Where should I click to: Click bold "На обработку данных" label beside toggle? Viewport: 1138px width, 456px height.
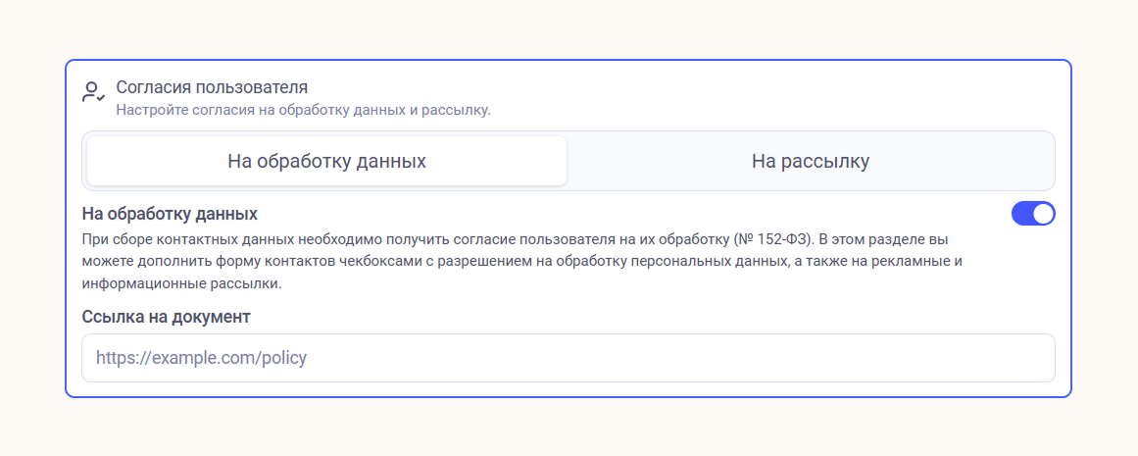coord(170,214)
